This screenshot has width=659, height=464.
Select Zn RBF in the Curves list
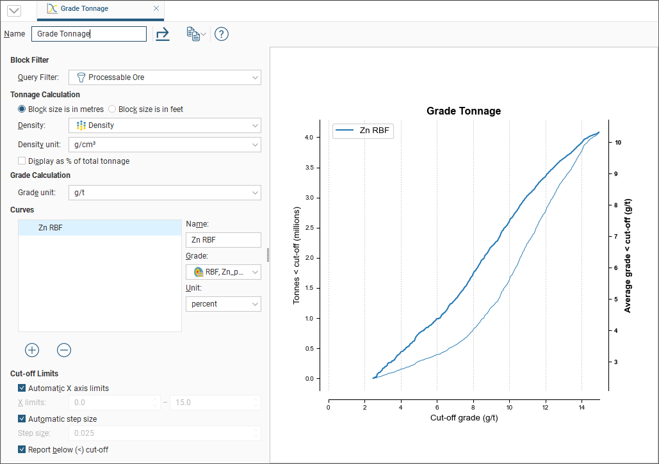tap(99, 227)
